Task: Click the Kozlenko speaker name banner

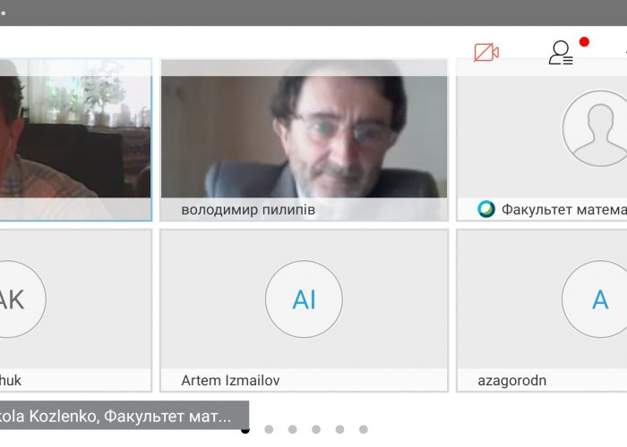Action: pyautogui.click(x=125, y=416)
